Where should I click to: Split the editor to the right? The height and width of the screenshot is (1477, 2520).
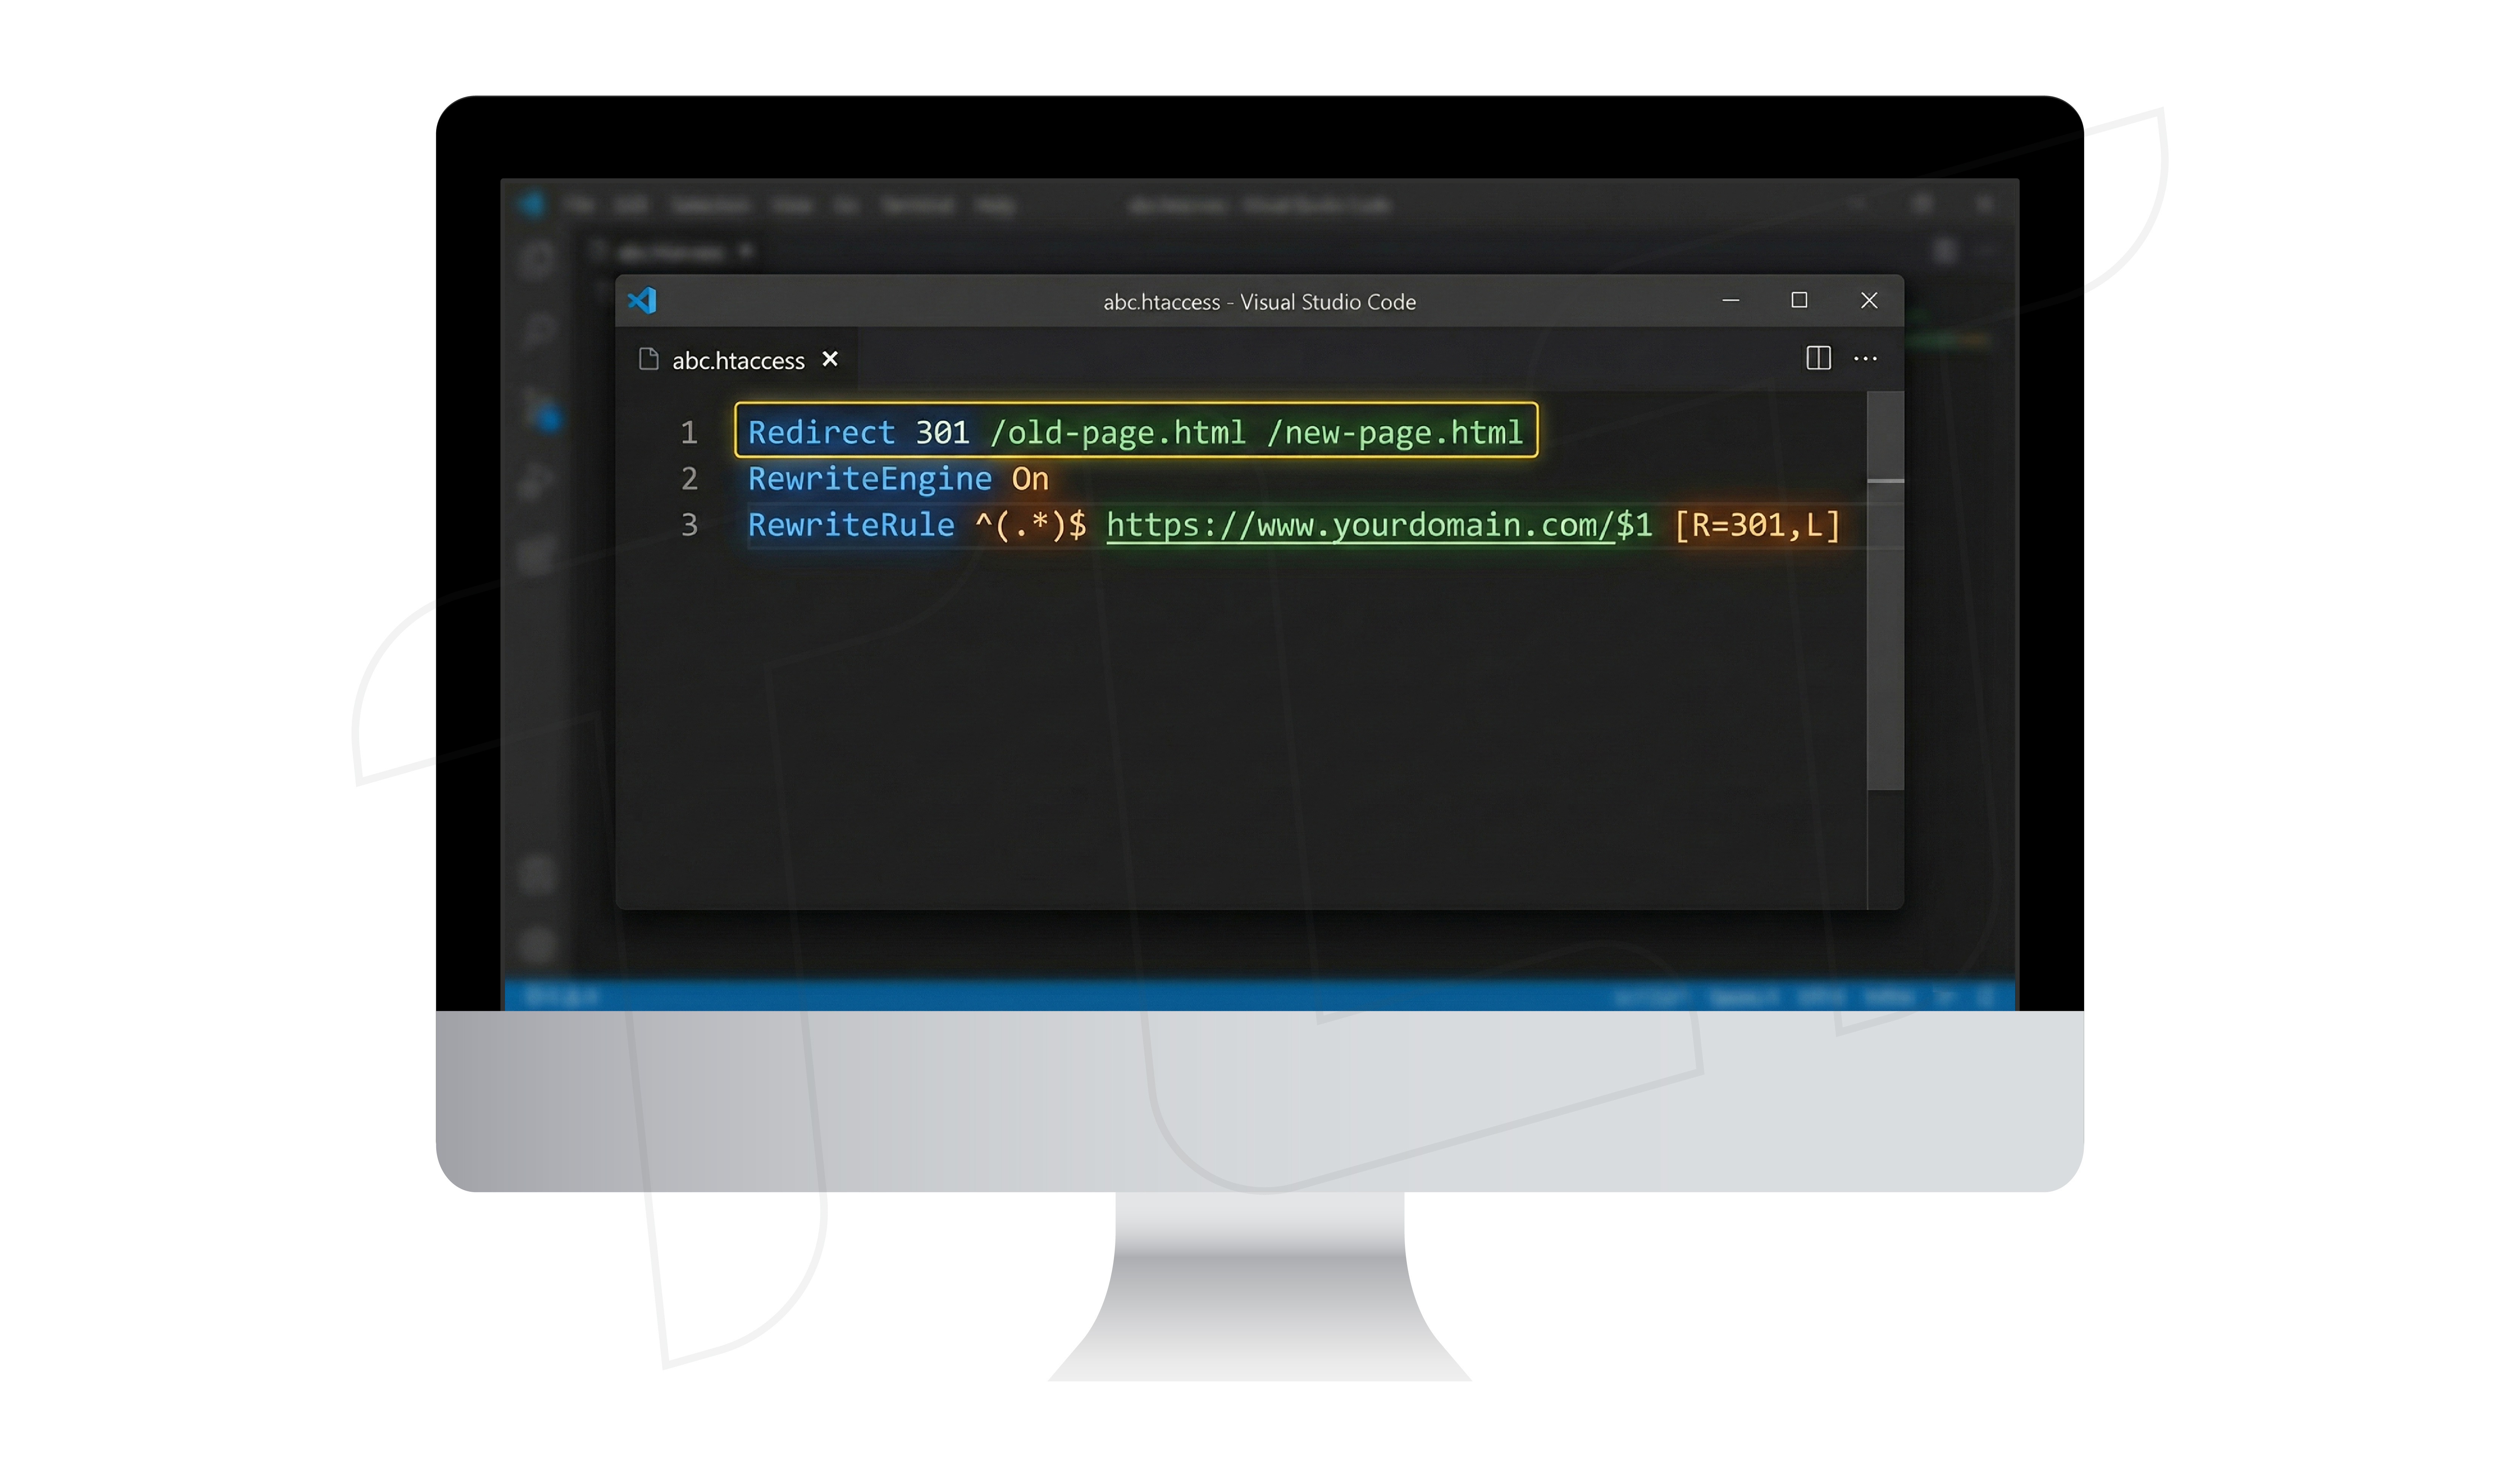1818,359
